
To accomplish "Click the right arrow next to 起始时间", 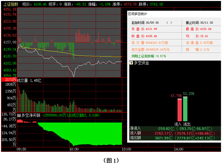I will [171, 23].
